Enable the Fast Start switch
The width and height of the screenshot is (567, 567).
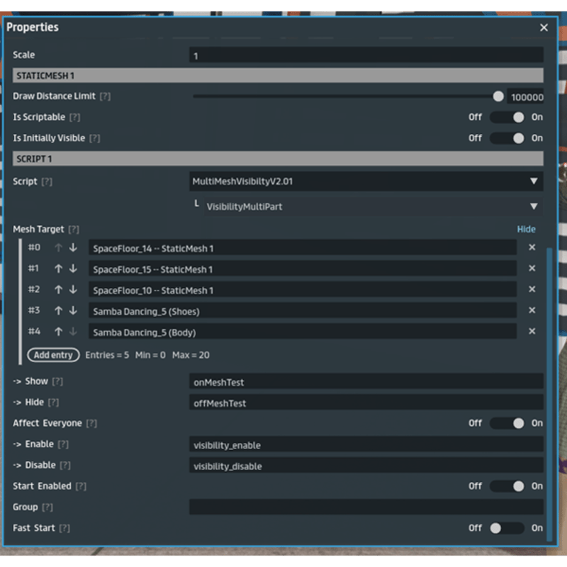507,528
